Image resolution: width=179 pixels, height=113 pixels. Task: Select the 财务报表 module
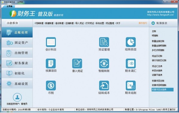(17, 63)
